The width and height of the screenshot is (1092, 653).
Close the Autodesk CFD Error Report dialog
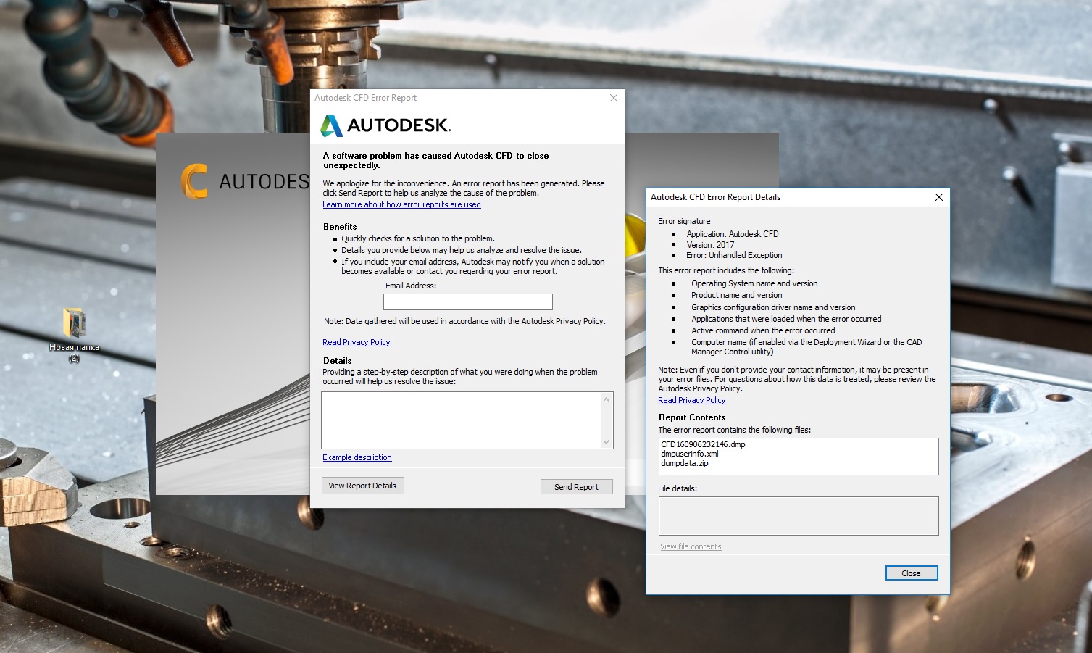click(x=614, y=98)
